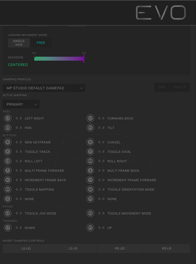The height and width of the screenshot is (264, 196).
Task: Click the Toggle Orientation Mode label
Action: [131, 189]
